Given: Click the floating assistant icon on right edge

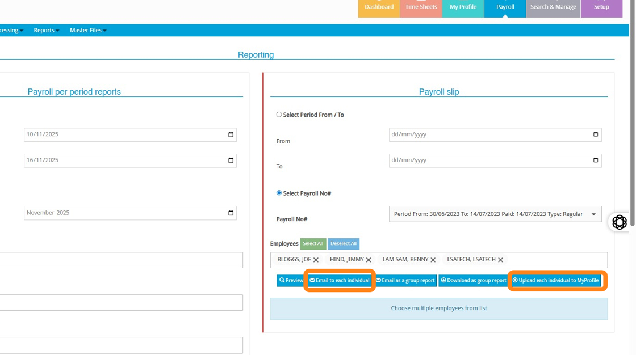Looking at the screenshot, I should (x=620, y=222).
